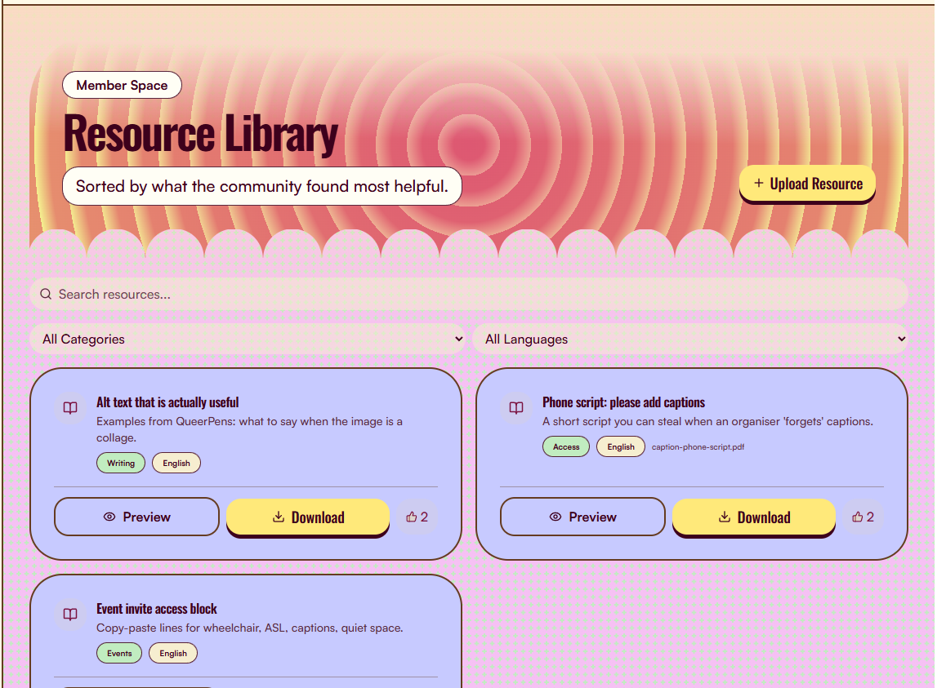This screenshot has width=937, height=688.
Task: Select the English tag on Phone script card
Action: pos(621,446)
